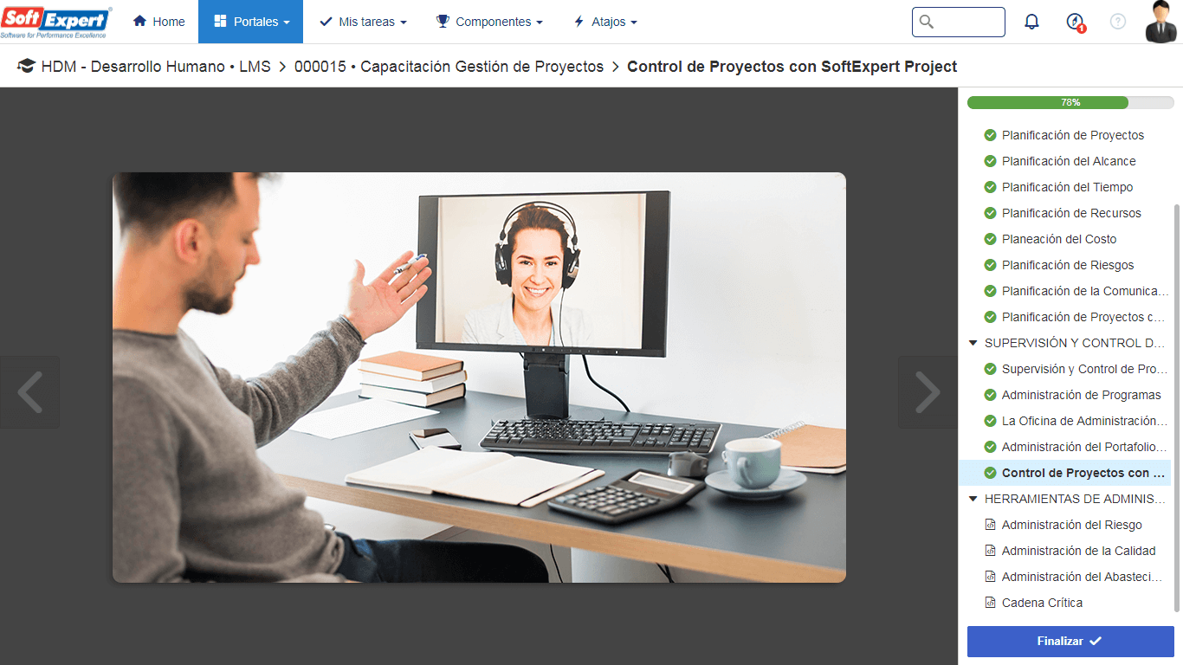Click the document icon beside Administración del Abasteci…
Screen dimensions: 1183x665
[991, 577]
